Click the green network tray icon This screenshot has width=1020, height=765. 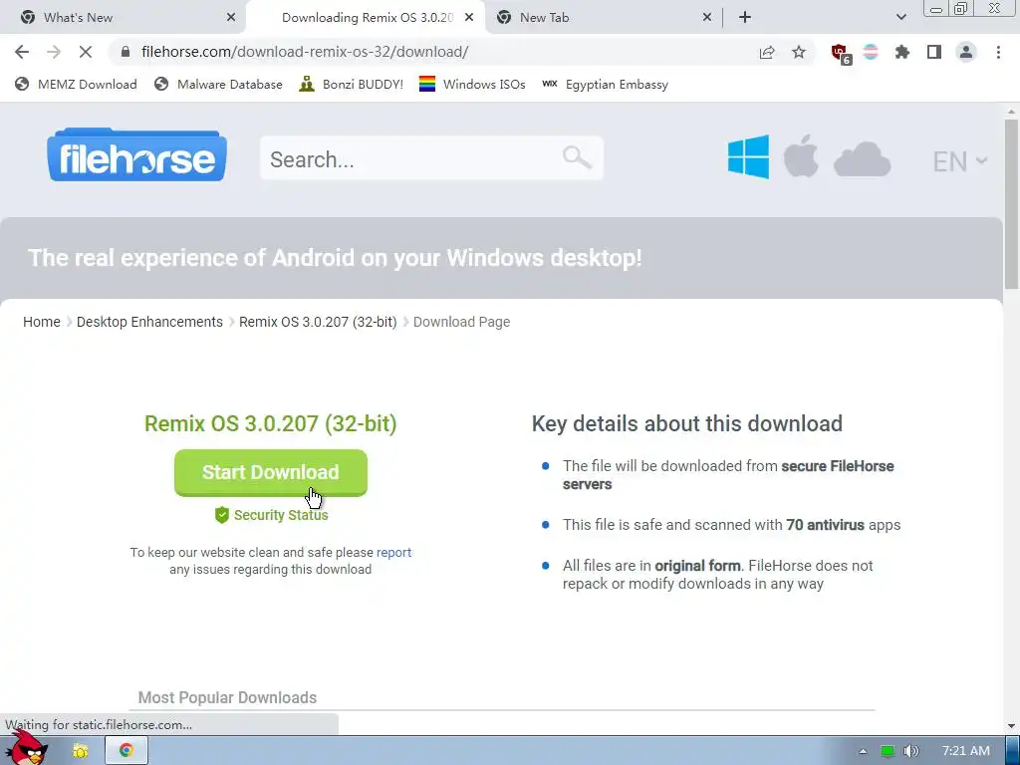[888, 751]
